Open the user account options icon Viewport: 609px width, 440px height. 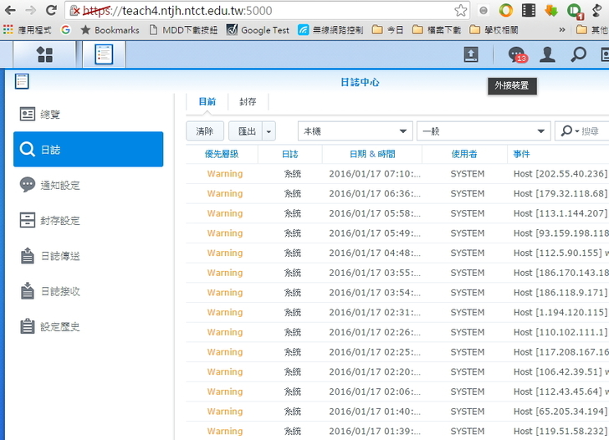pos(547,54)
